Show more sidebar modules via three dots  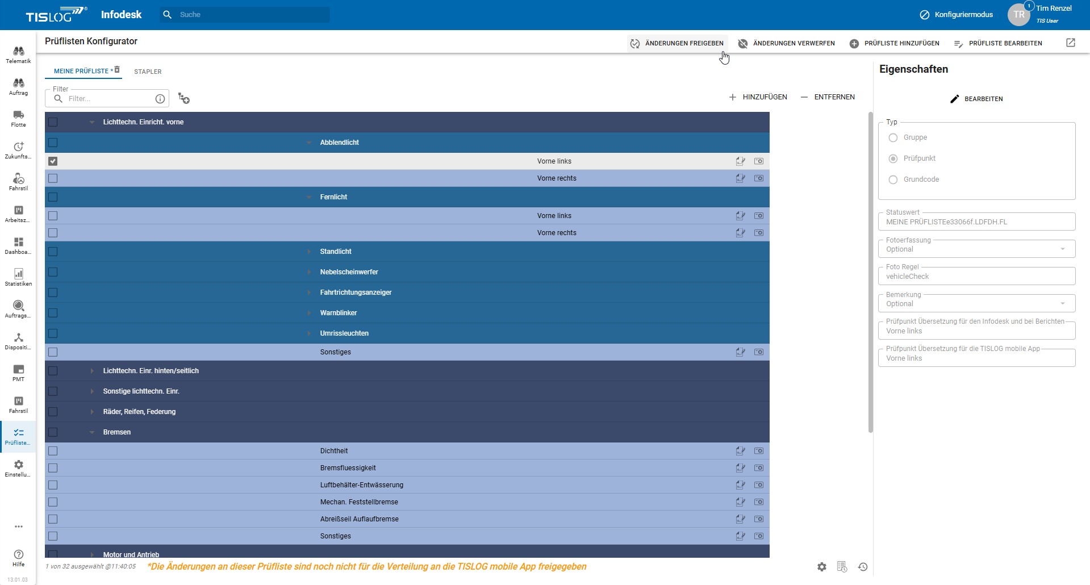[x=19, y=526]
